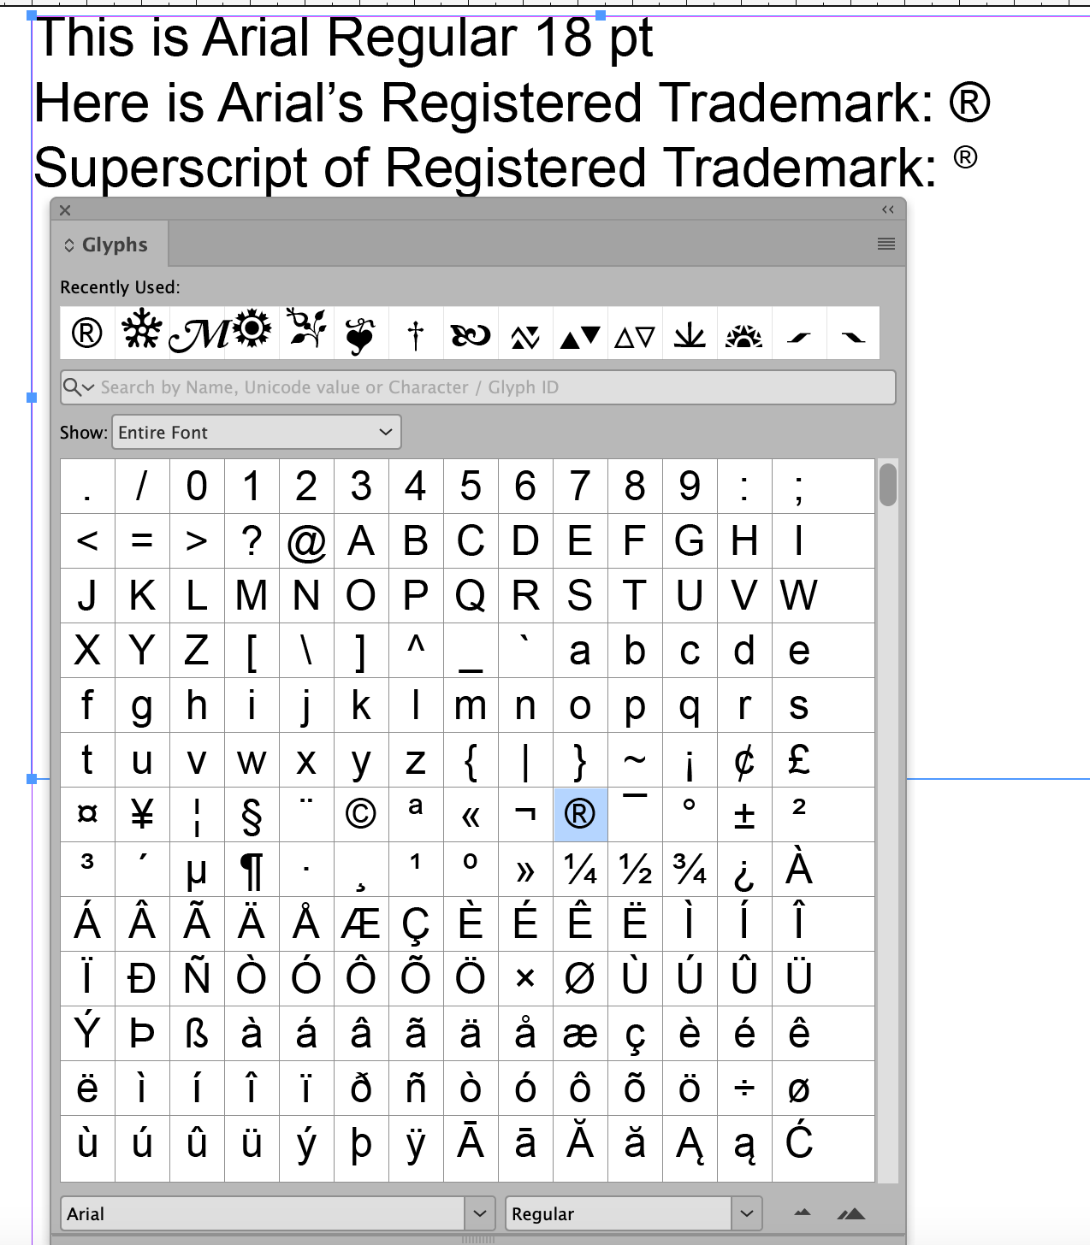Click the small mountains icon to shrink glyphs
The height and width of the screenshot is (1245, 1090).
point(801,1213)
